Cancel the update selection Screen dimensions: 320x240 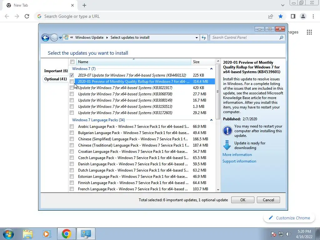pyautogui.click(x=268, y=200)
